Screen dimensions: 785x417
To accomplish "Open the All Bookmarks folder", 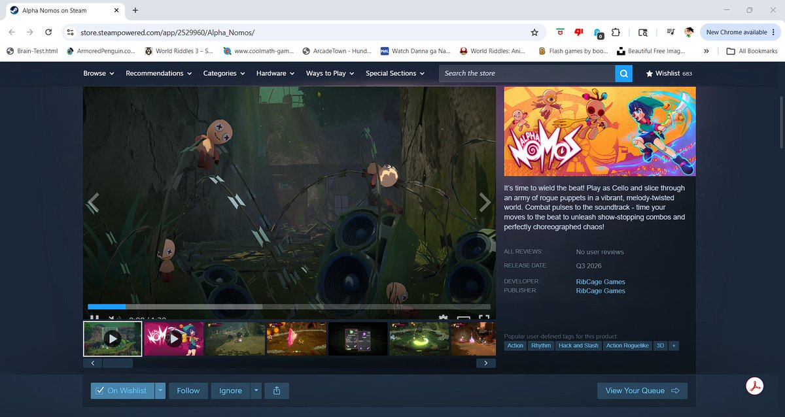I will coord(752,51).
